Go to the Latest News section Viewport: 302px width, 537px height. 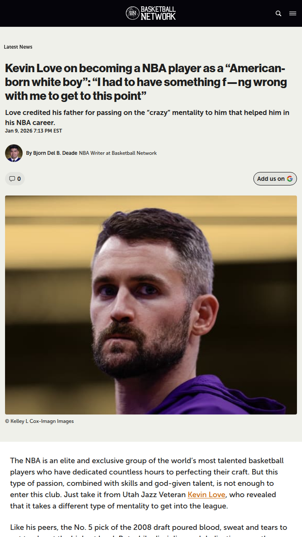18,47
